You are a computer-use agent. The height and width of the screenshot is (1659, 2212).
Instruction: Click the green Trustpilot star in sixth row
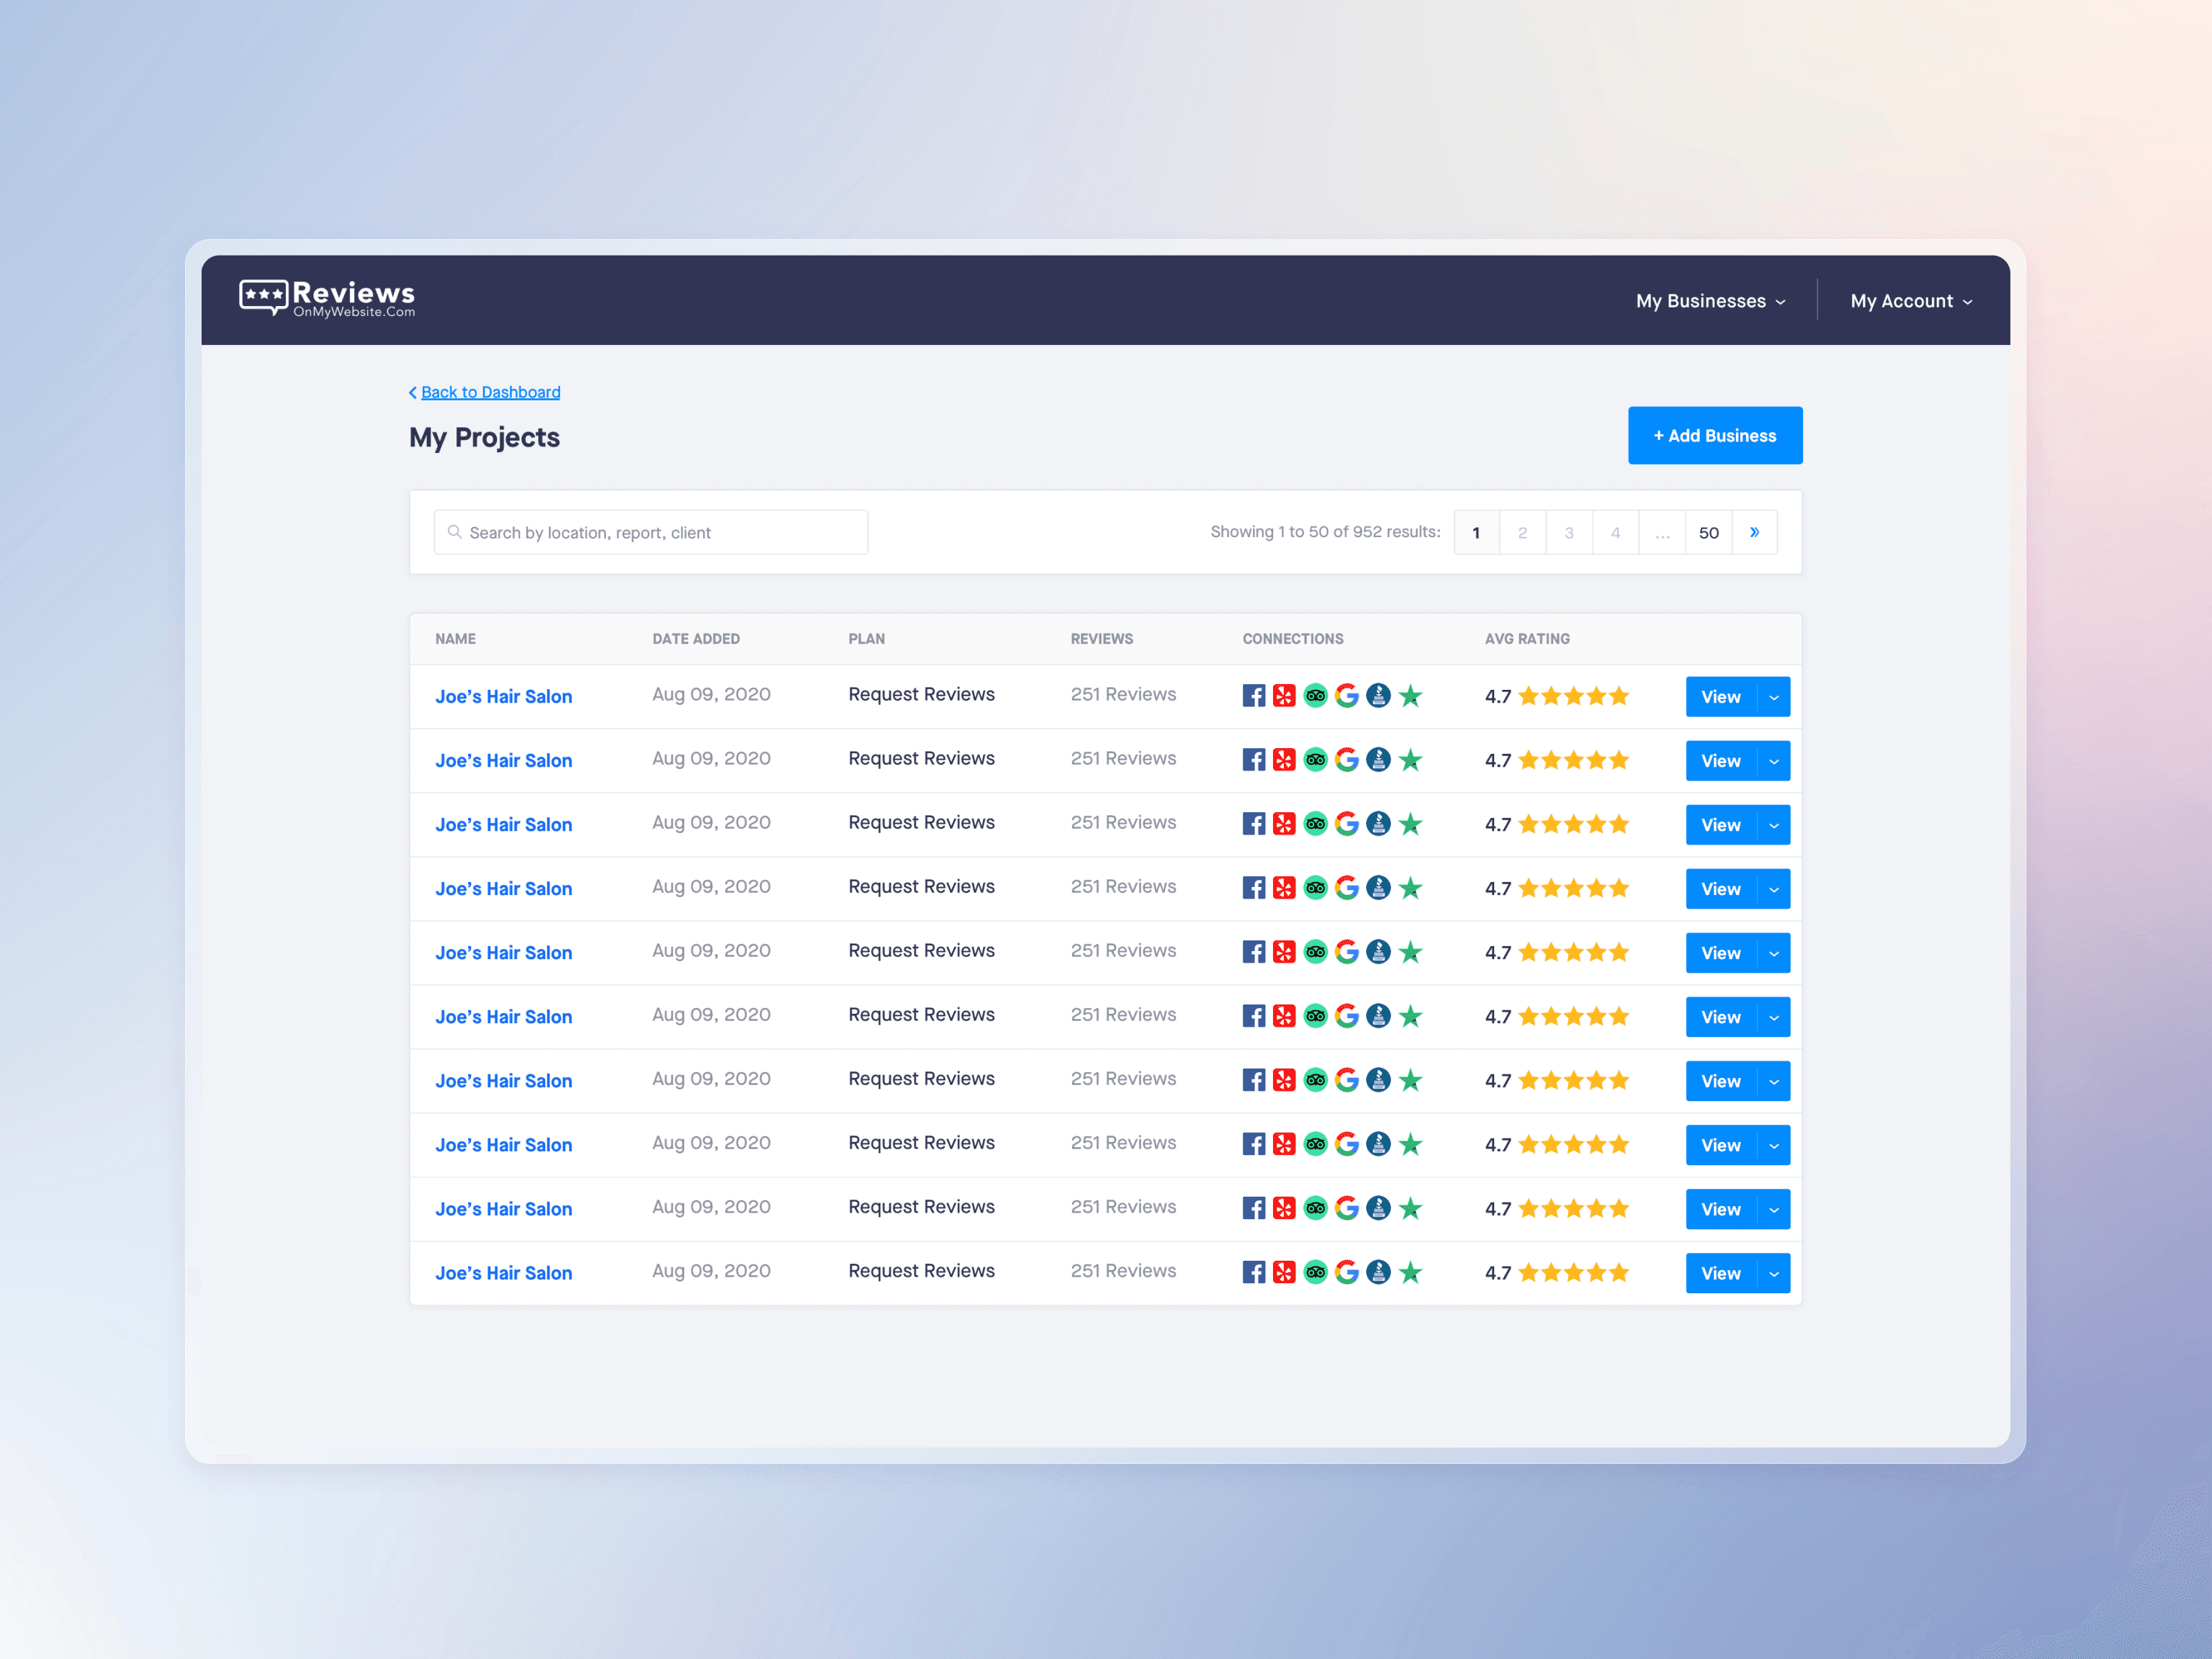pyautogui.click(x=1410, y=1016)
